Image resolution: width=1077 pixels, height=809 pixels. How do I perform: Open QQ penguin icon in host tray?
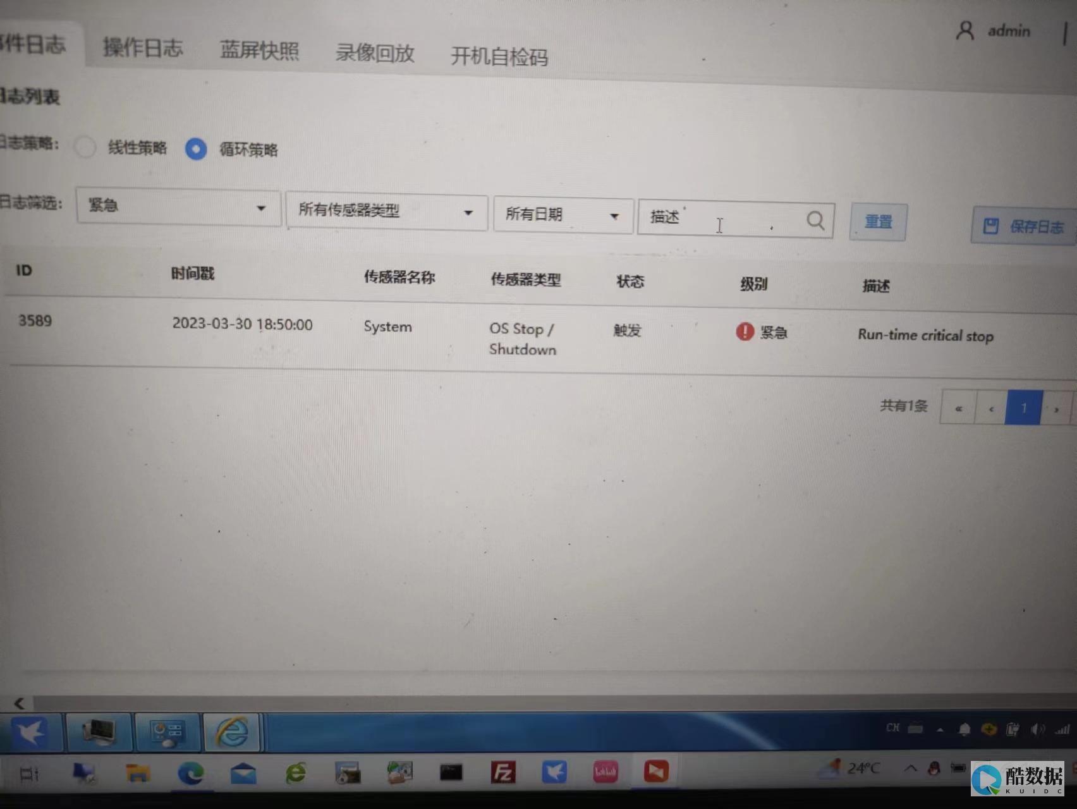(x=934, y=769)
